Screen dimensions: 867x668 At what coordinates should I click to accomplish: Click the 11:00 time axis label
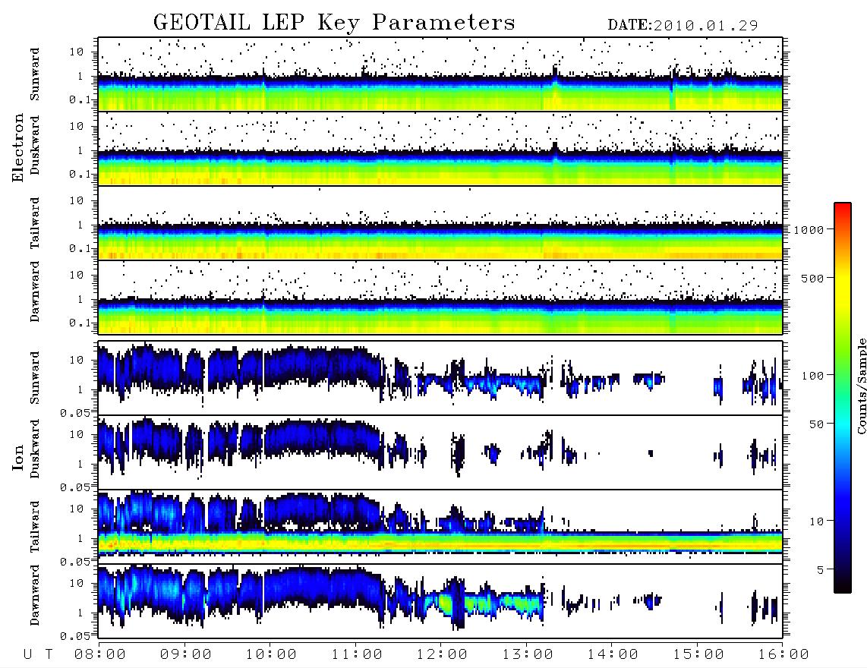click(357, 655)
